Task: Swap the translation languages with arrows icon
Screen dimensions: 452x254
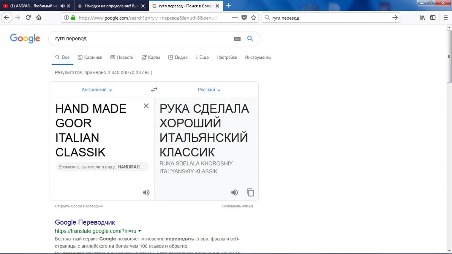Action: point(154,90)
